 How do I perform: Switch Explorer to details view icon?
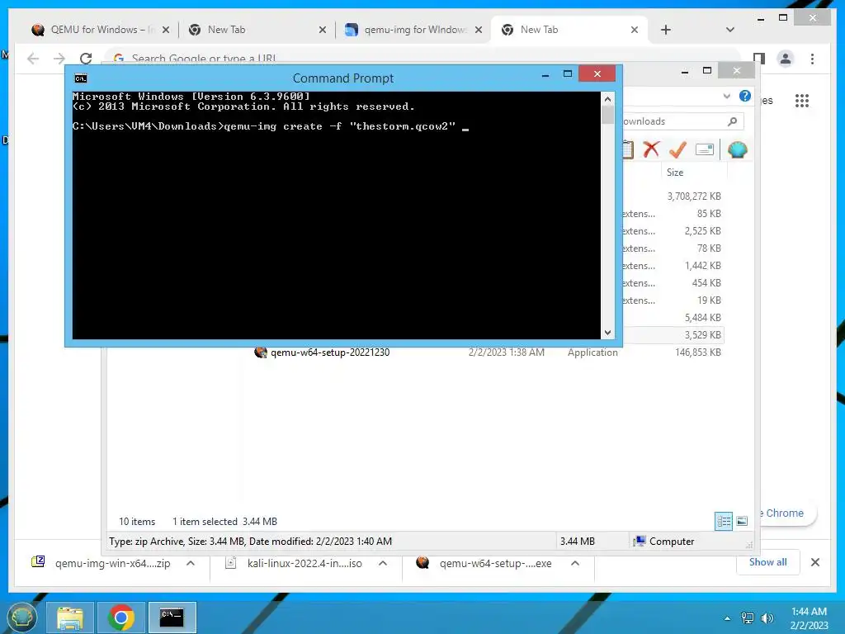point(723,521)
